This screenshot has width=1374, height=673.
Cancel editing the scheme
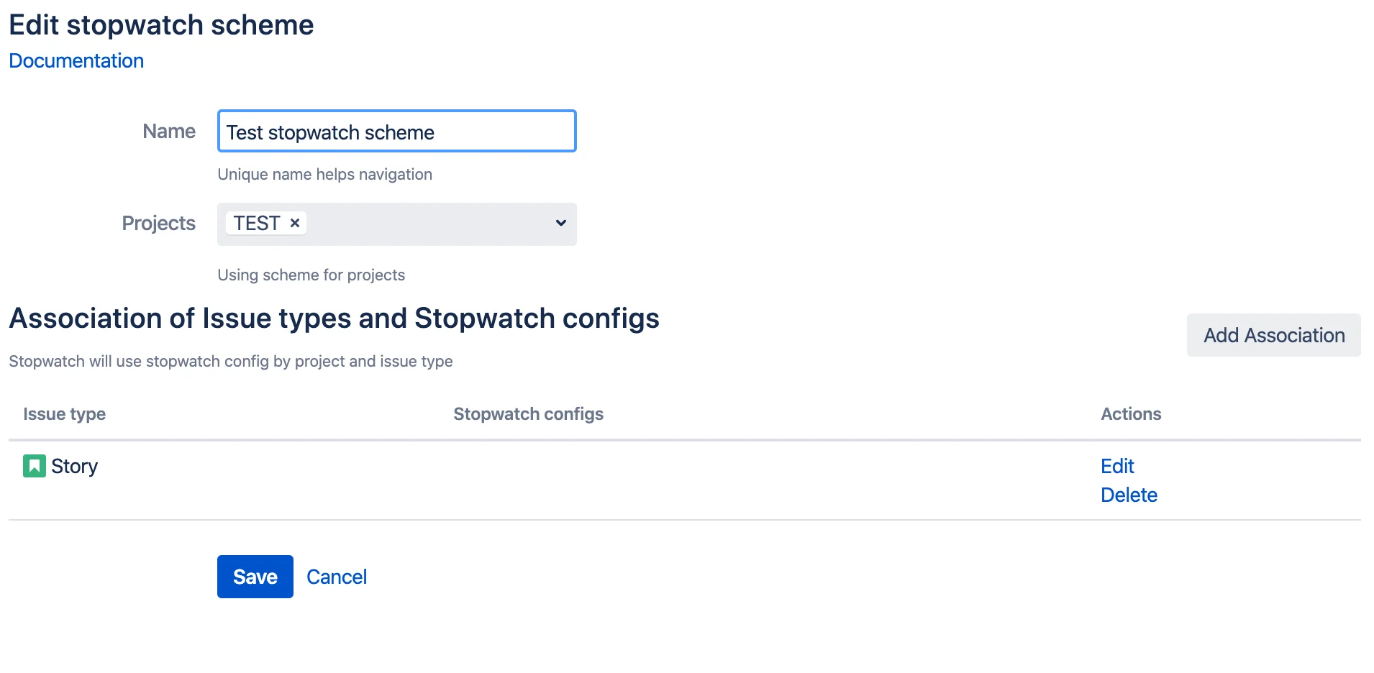point(337,577)
